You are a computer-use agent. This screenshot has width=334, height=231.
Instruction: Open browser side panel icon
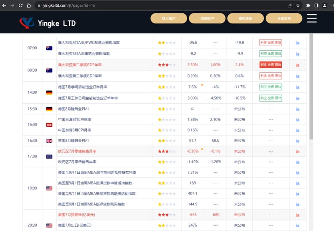click(x=316, y=5)
